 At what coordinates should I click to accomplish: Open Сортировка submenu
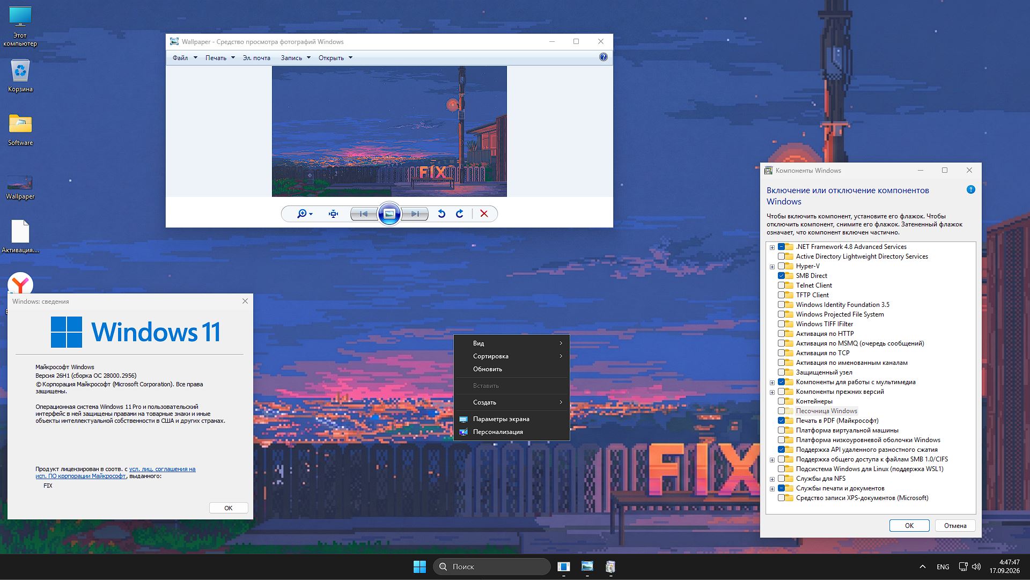point(512,356)
